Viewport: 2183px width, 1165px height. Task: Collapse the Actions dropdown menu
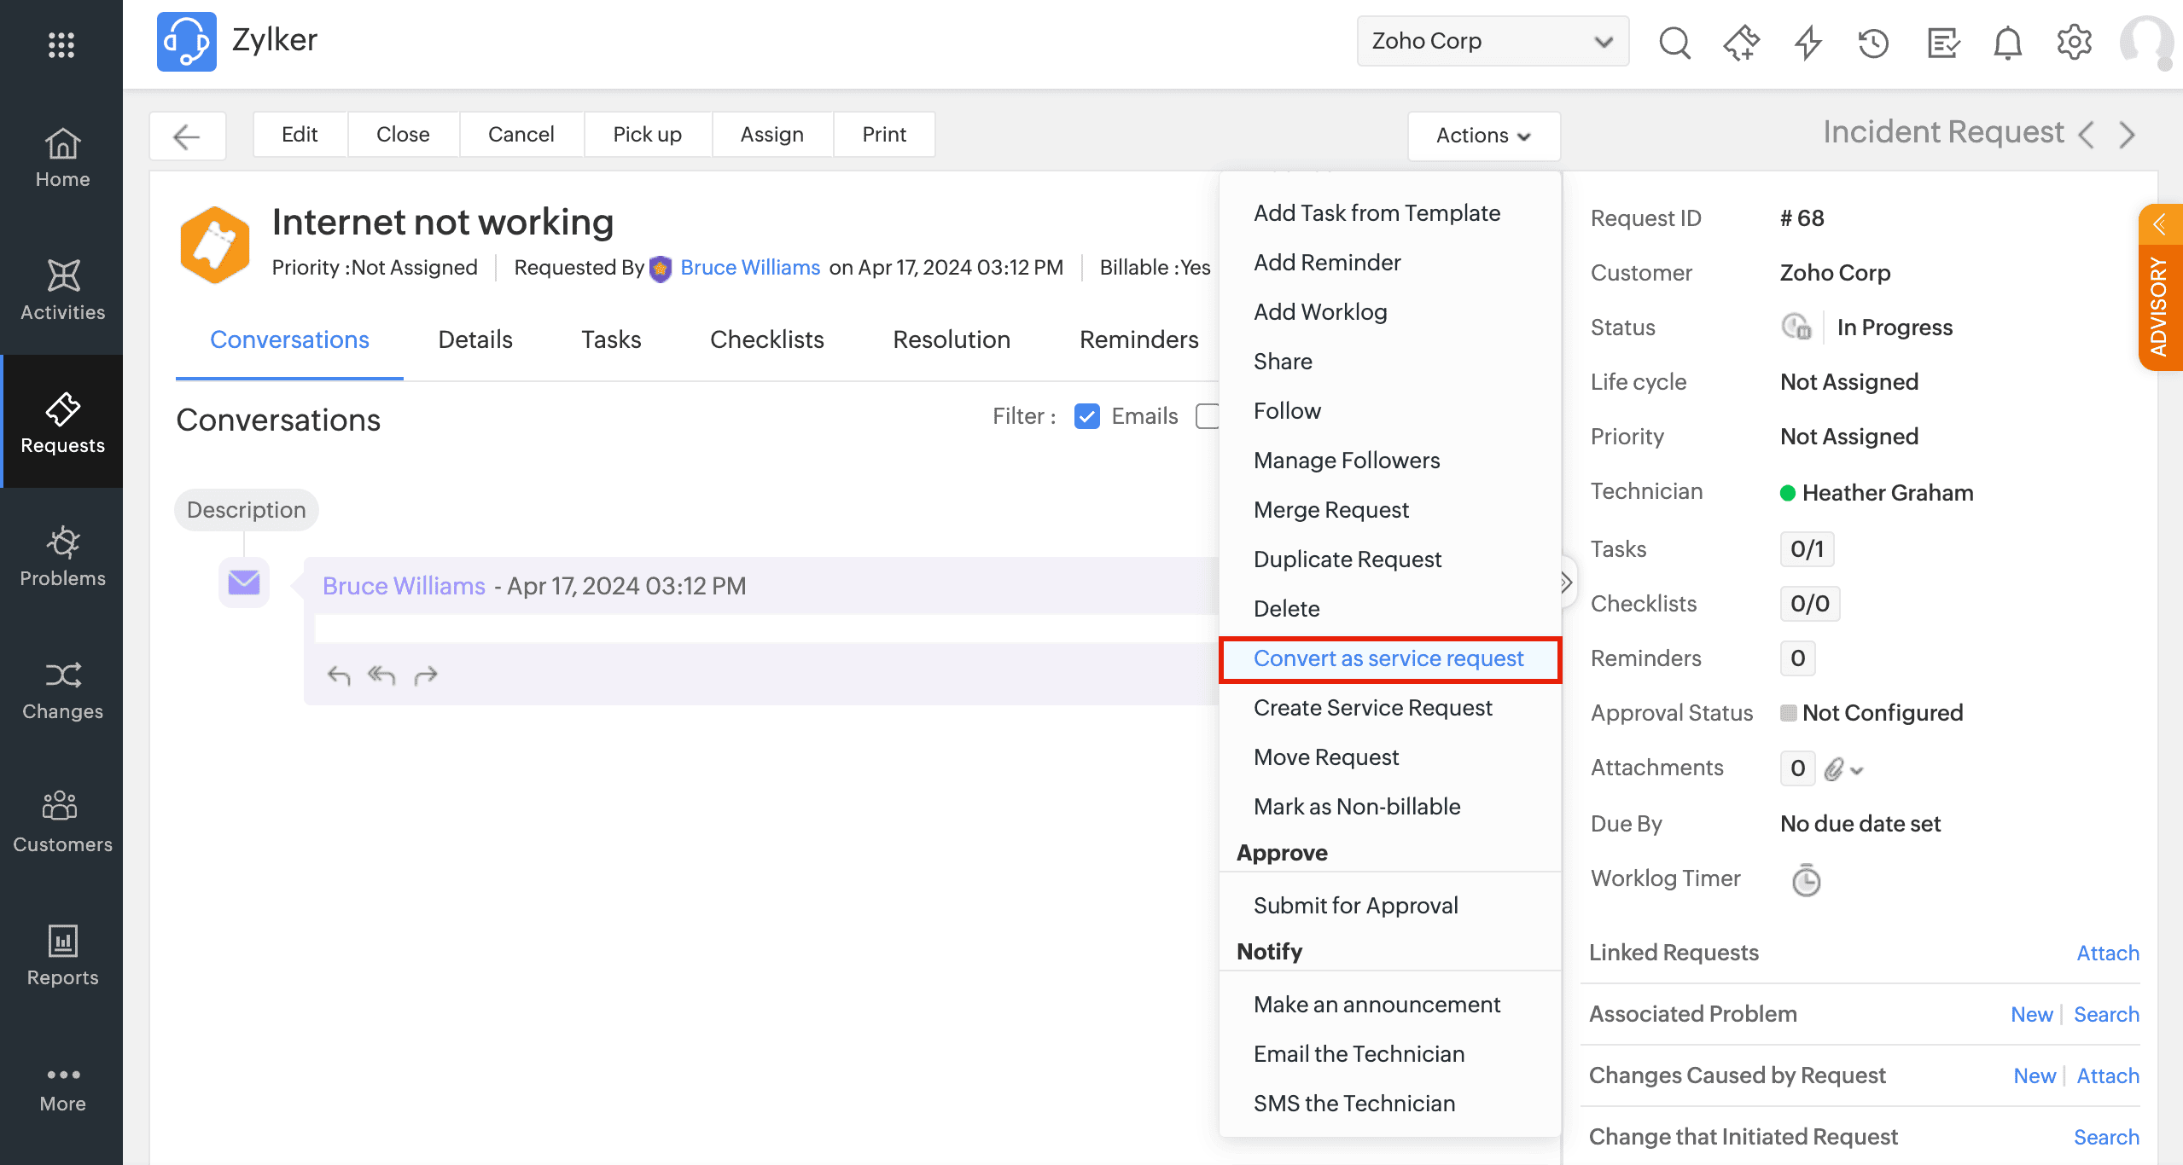click(x=1483, y=136)
